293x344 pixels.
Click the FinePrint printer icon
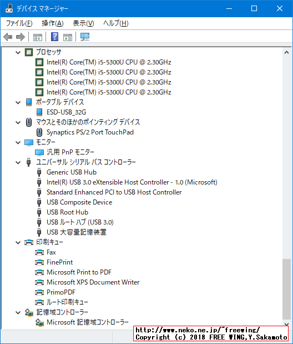(x=39, y=262)
